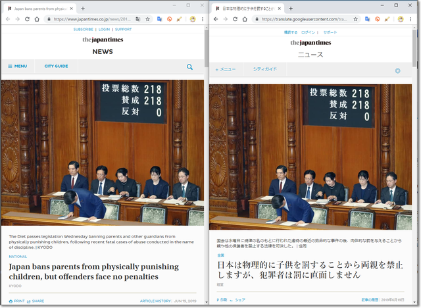This screenshot has width=421, height=308.
Task: Click the SUBSCRIBE link
Action: [83, 30]
